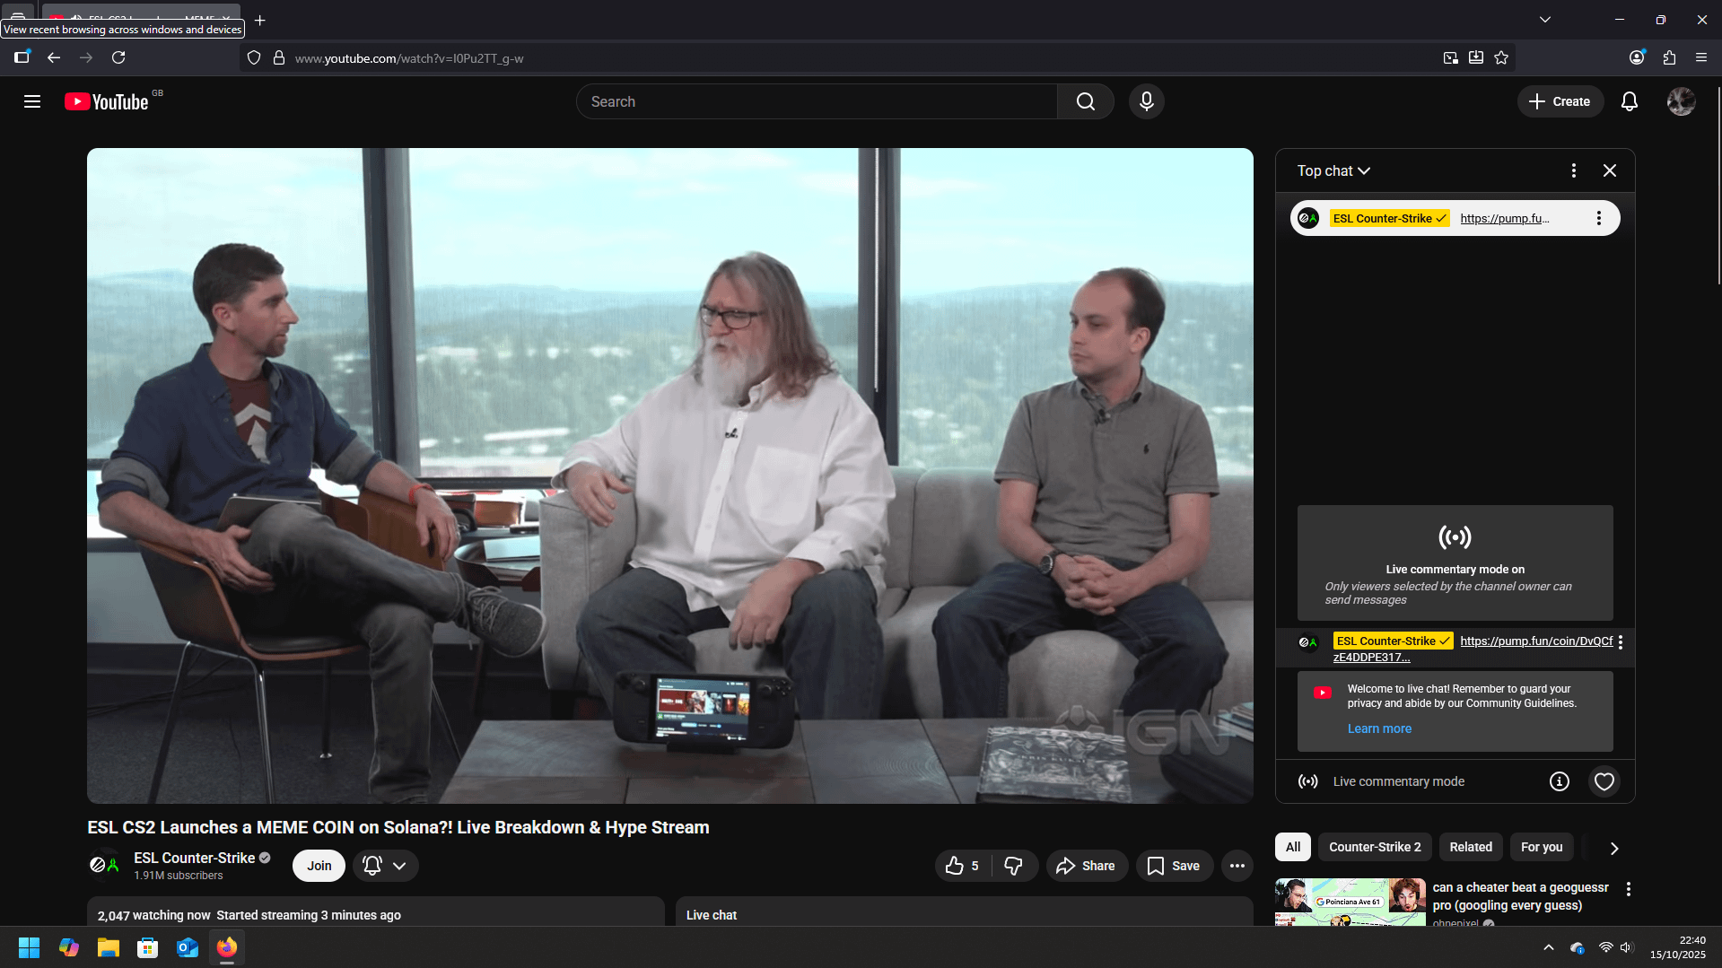
Task: Open the Firefox sidebar toggle
Action: [22, 57]
